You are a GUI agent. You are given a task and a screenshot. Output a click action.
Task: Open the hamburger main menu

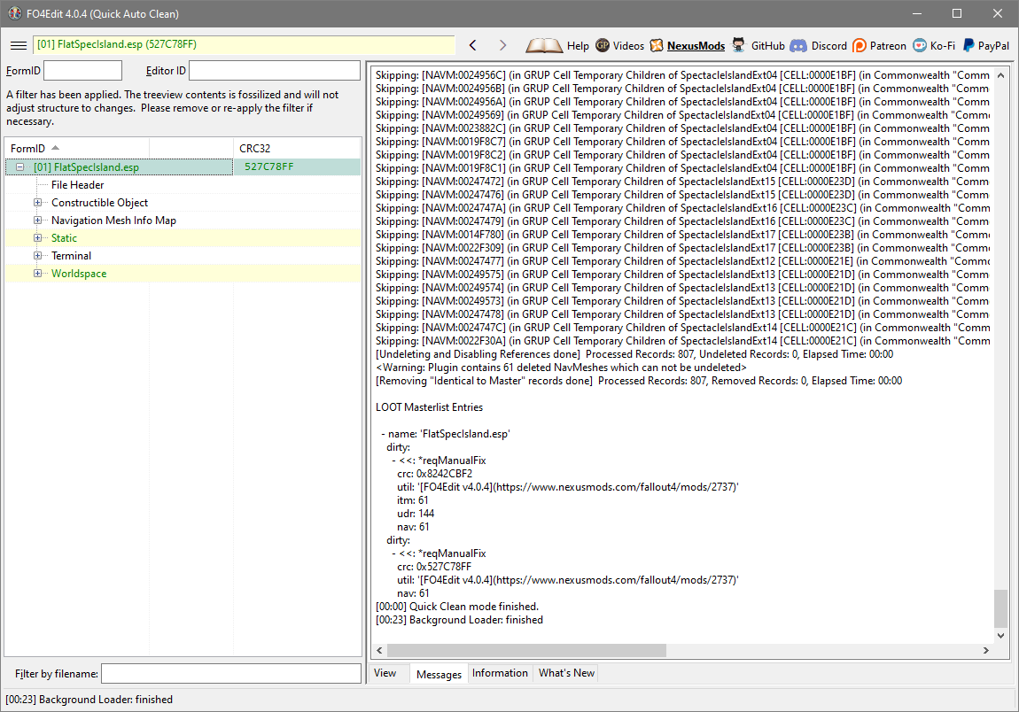coord(19,45)
